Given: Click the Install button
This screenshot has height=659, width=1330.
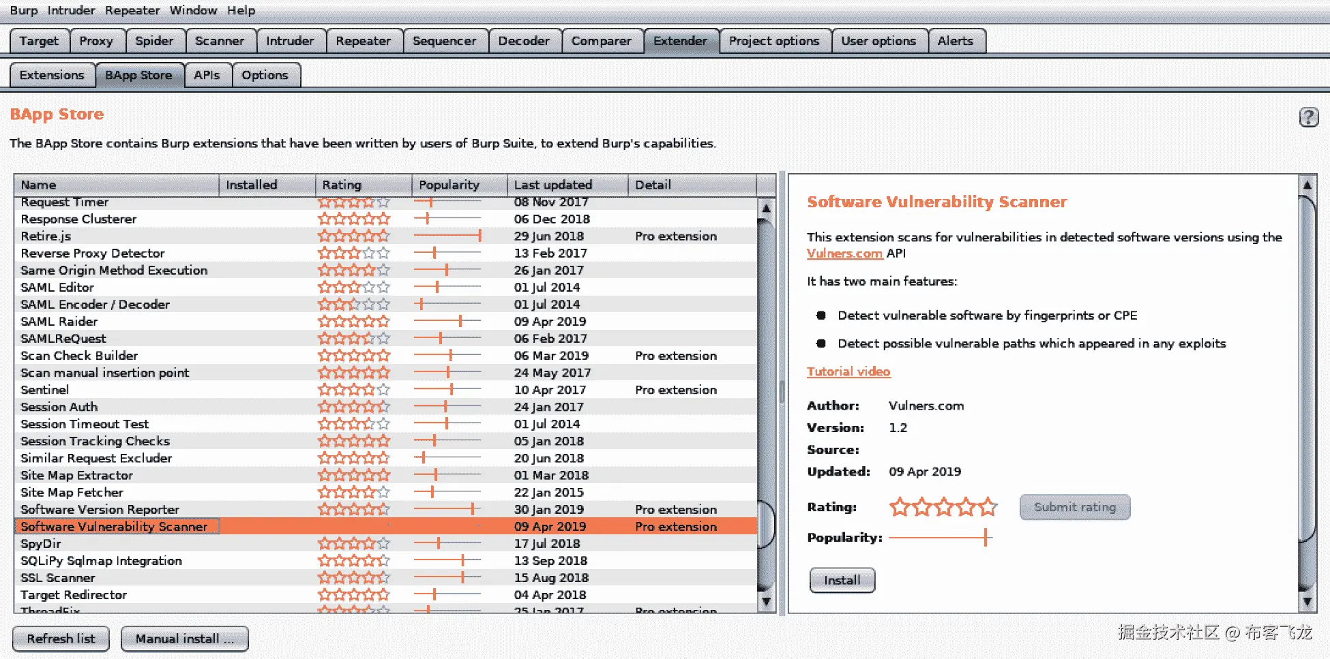Looking at the screenshot, I should pos(842,580).
